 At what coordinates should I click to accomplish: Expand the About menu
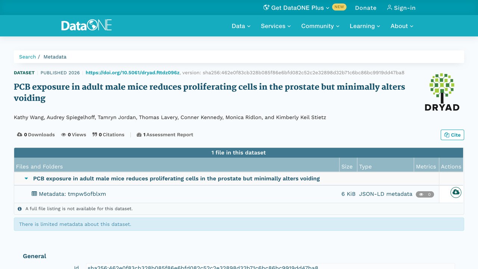[x=402, y=26]
